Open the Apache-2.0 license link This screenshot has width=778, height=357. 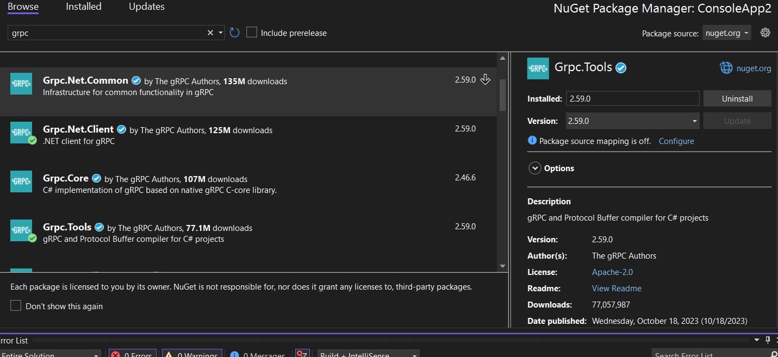pos(612,272)
